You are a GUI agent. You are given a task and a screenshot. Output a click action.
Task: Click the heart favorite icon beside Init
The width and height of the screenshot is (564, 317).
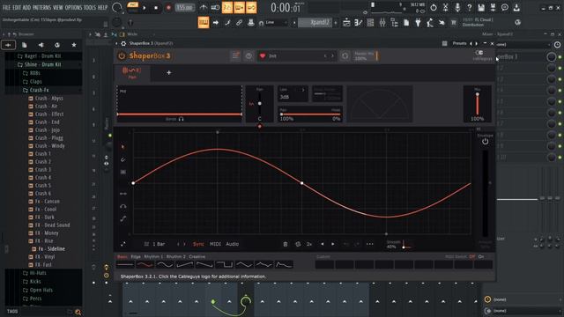[x=263, y=55]
